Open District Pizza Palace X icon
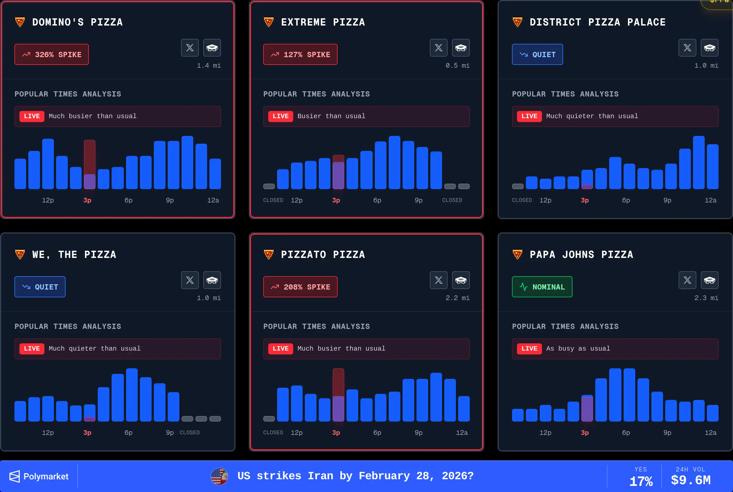Viewport: 733px width, 492px height. (x=687, y=48)
